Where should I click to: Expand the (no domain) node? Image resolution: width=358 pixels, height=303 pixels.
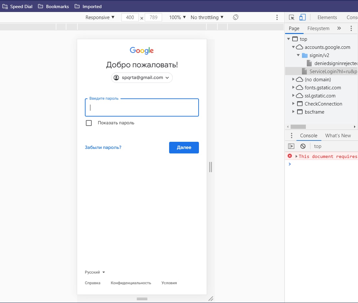coord(294,79)
